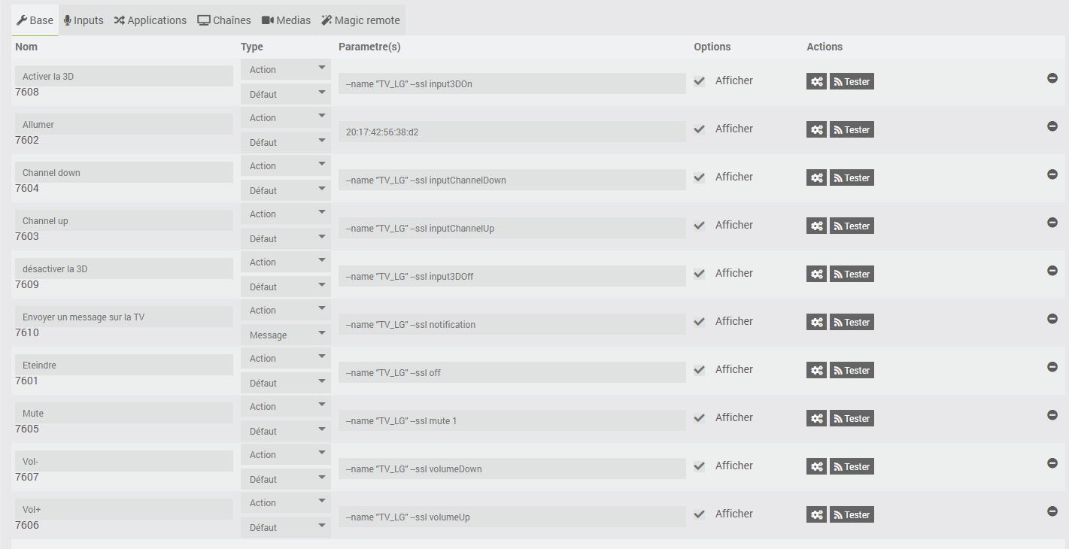Open the Chaînes tab
Screen dimensions: 1069x549
click(224, 20)
